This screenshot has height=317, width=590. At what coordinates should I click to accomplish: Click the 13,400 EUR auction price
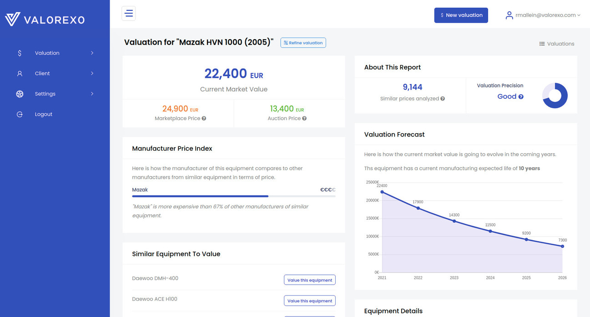(x=287, y=109)
